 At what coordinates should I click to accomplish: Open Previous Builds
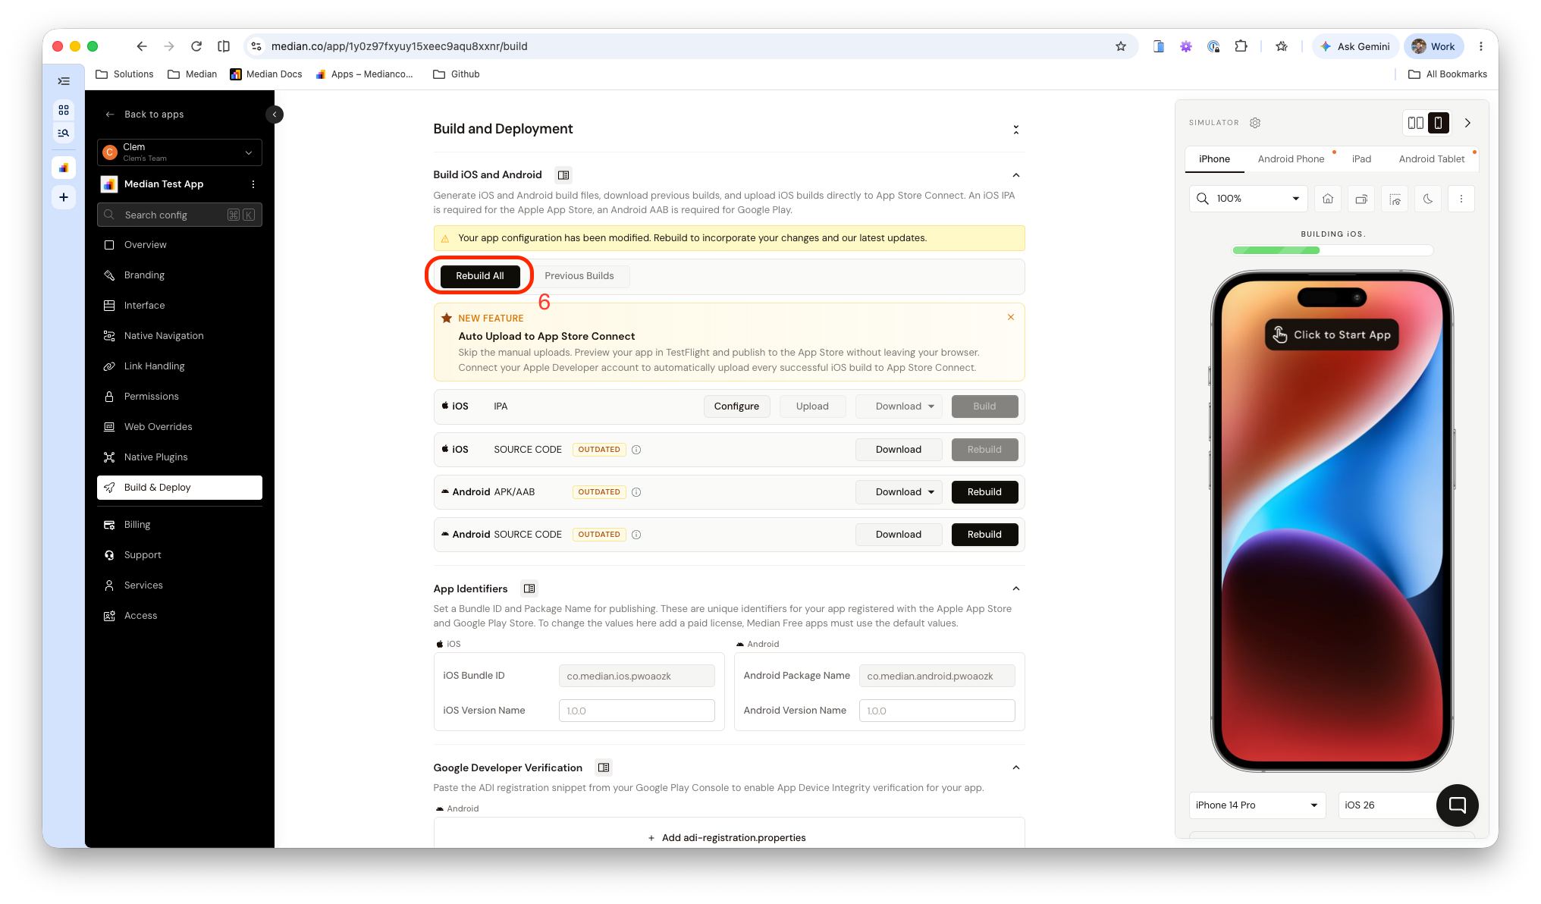point(579,276)
